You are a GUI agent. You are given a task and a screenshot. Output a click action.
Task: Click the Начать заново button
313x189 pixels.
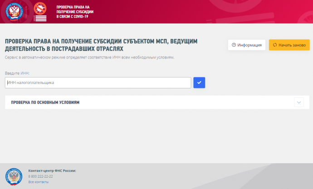pyautogui.click(x=289, y=45)
